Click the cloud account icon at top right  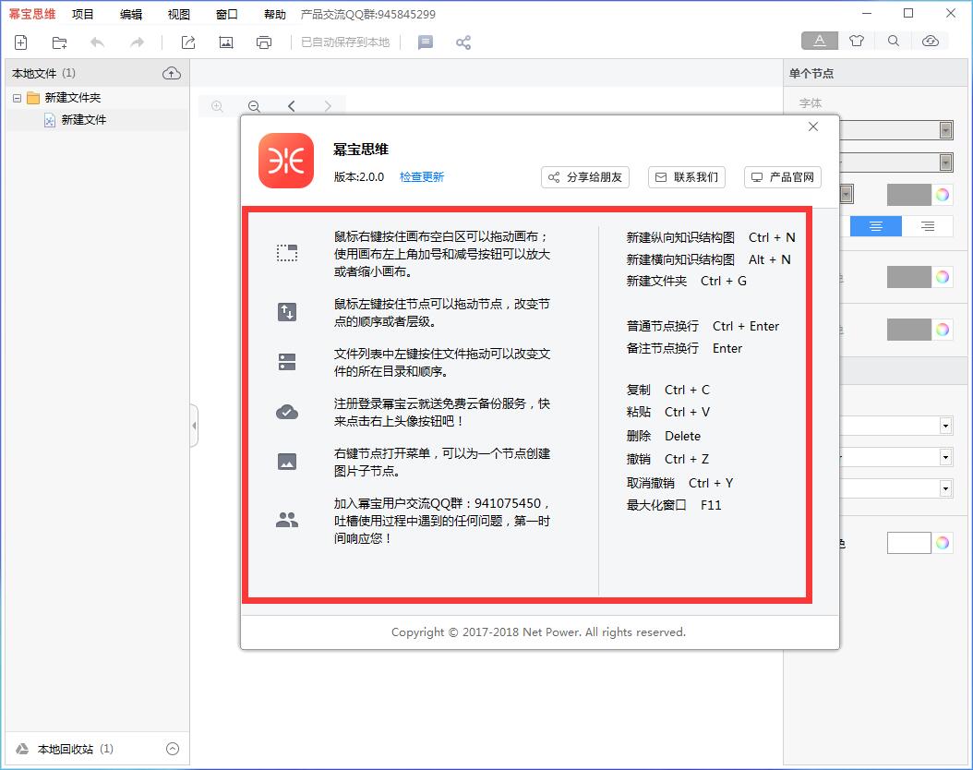coord(931,41)
